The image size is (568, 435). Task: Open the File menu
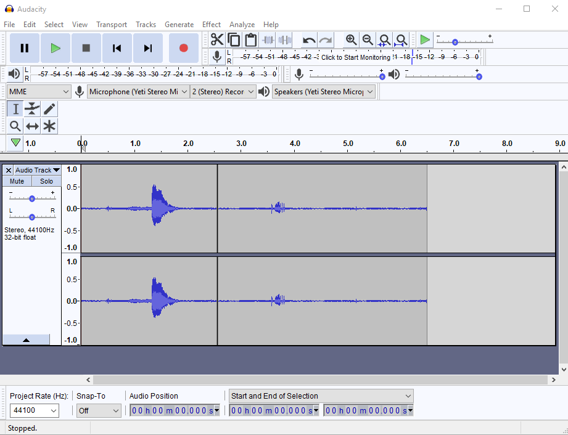pyautogui.click(x=9, y=24)
